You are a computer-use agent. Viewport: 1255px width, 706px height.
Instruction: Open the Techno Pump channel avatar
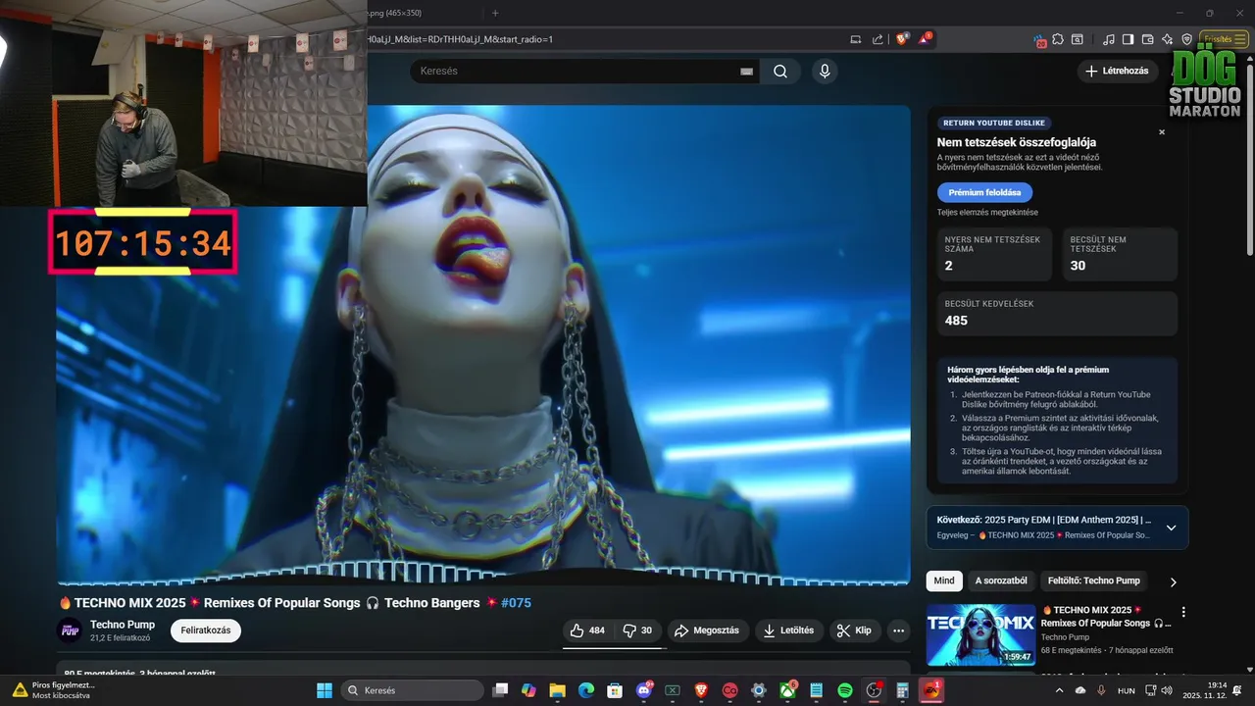click(x=71, y=630)
